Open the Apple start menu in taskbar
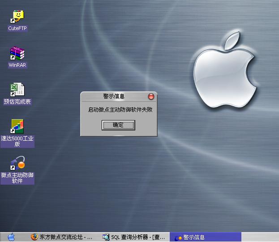The width and height of the screenshot is (279, 242). (x=11, y=237)
